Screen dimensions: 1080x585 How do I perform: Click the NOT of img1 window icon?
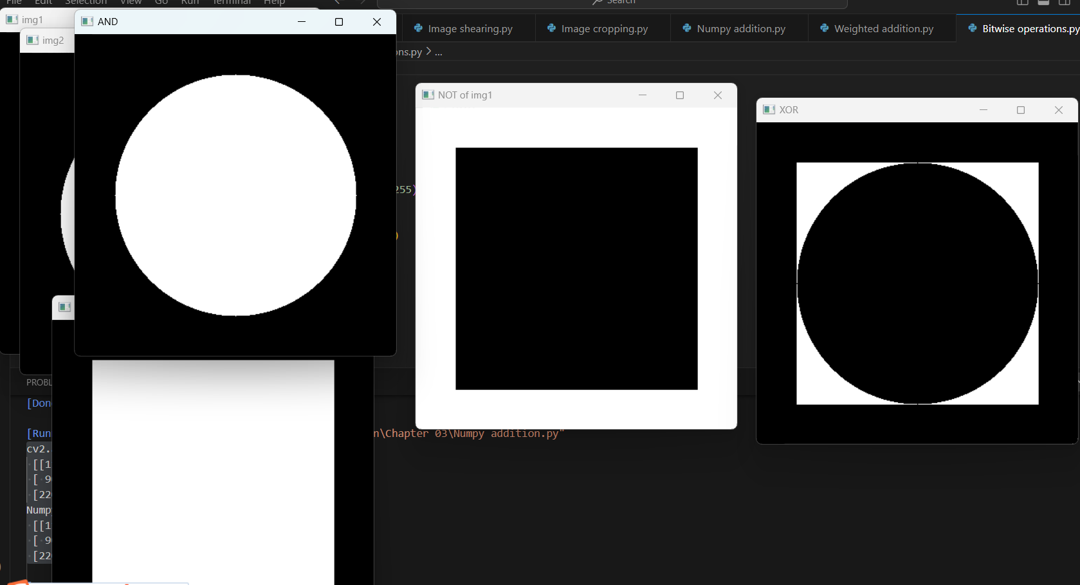428,95
